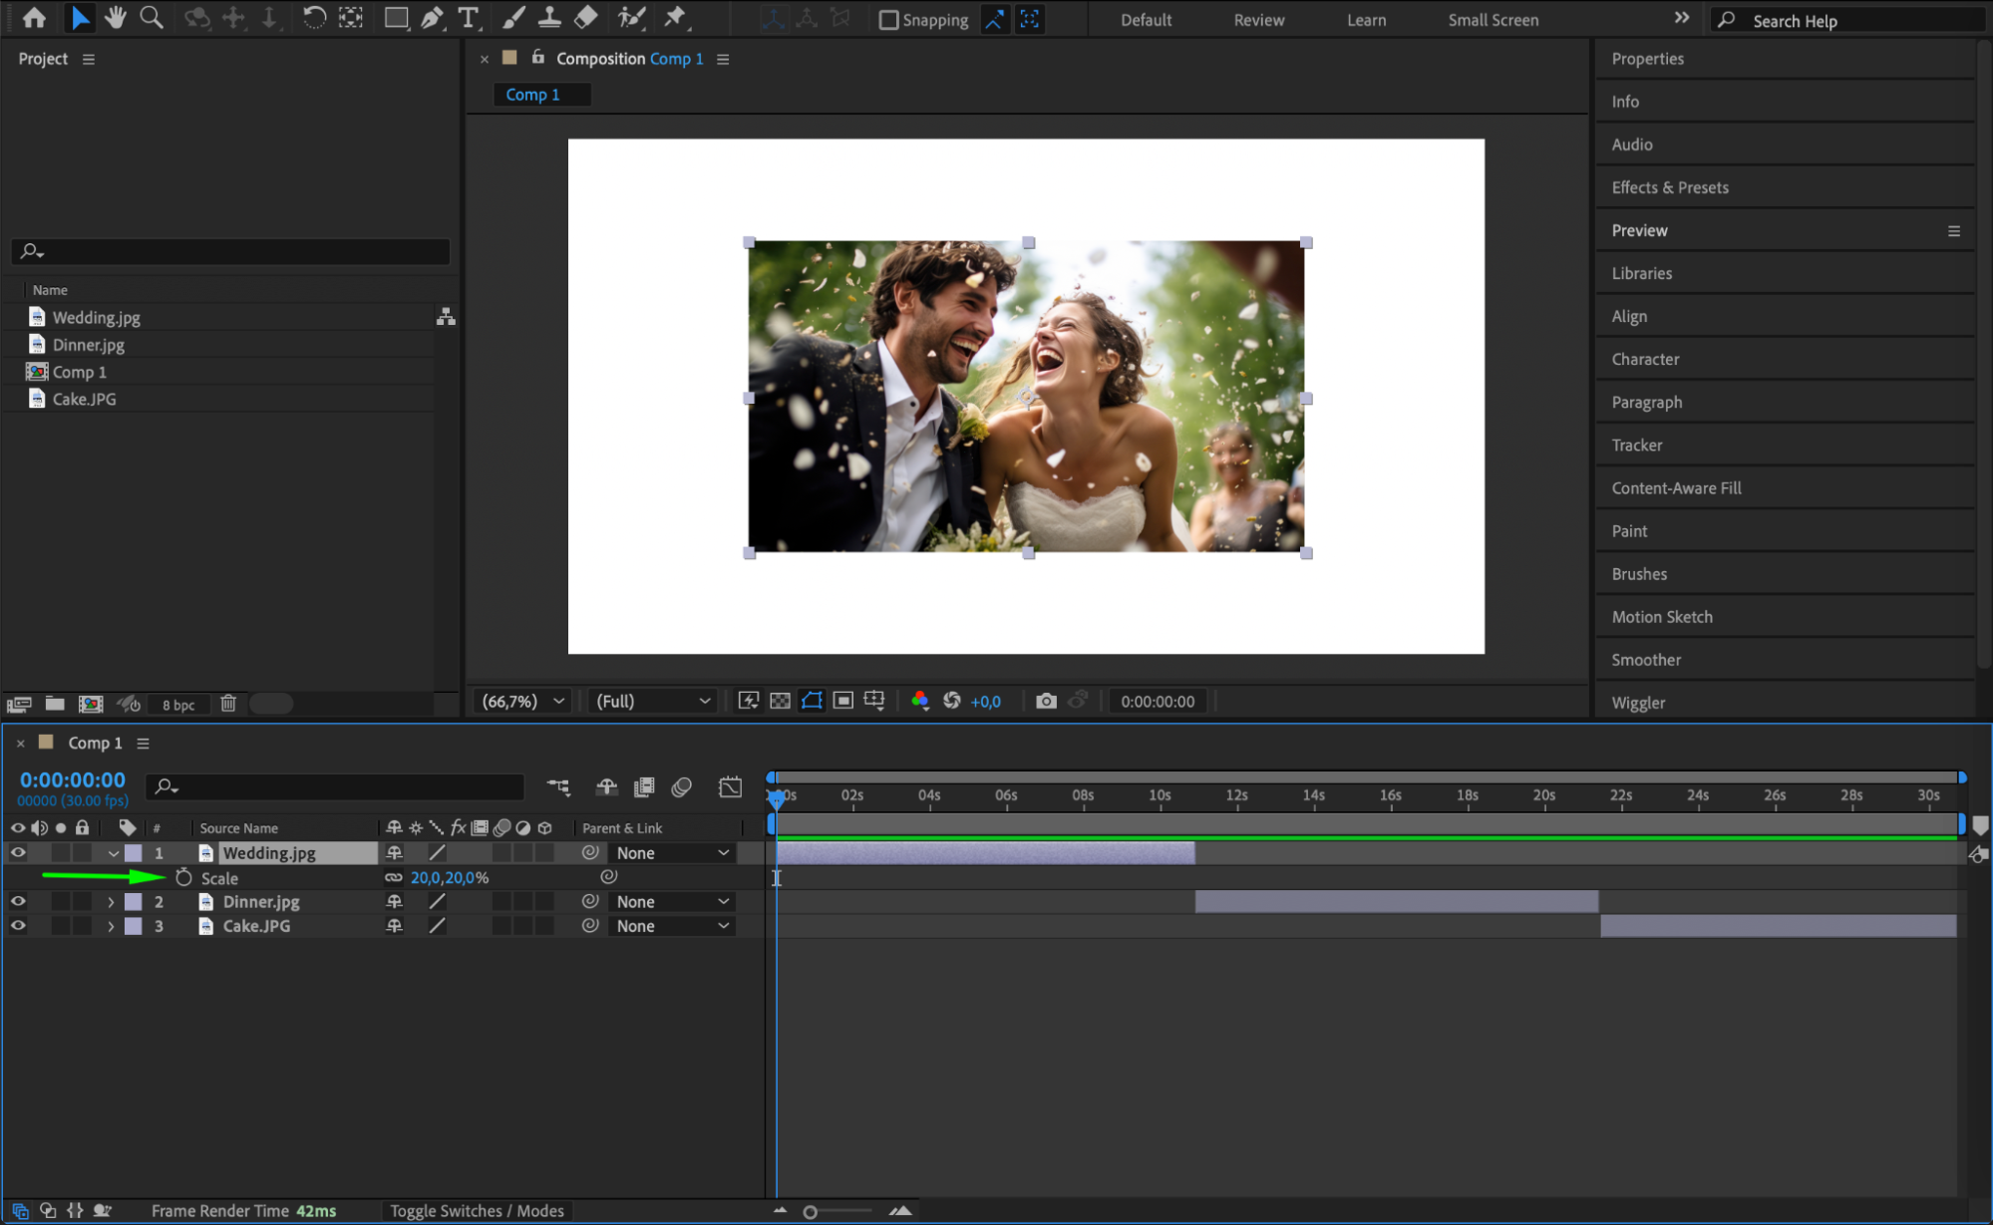Enable the Snapping checkbox
This screenshot has height=1225, width=1993.
[x=888, y=20]
